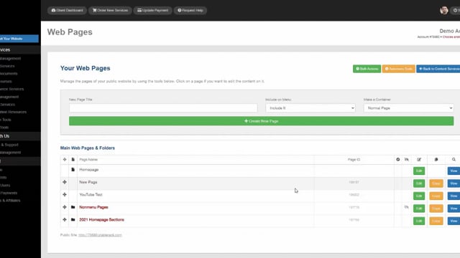Image resolution: width=460 pixels, height=258 pixels.
Task: Click the Page Name column header
Action: [88, 159]
